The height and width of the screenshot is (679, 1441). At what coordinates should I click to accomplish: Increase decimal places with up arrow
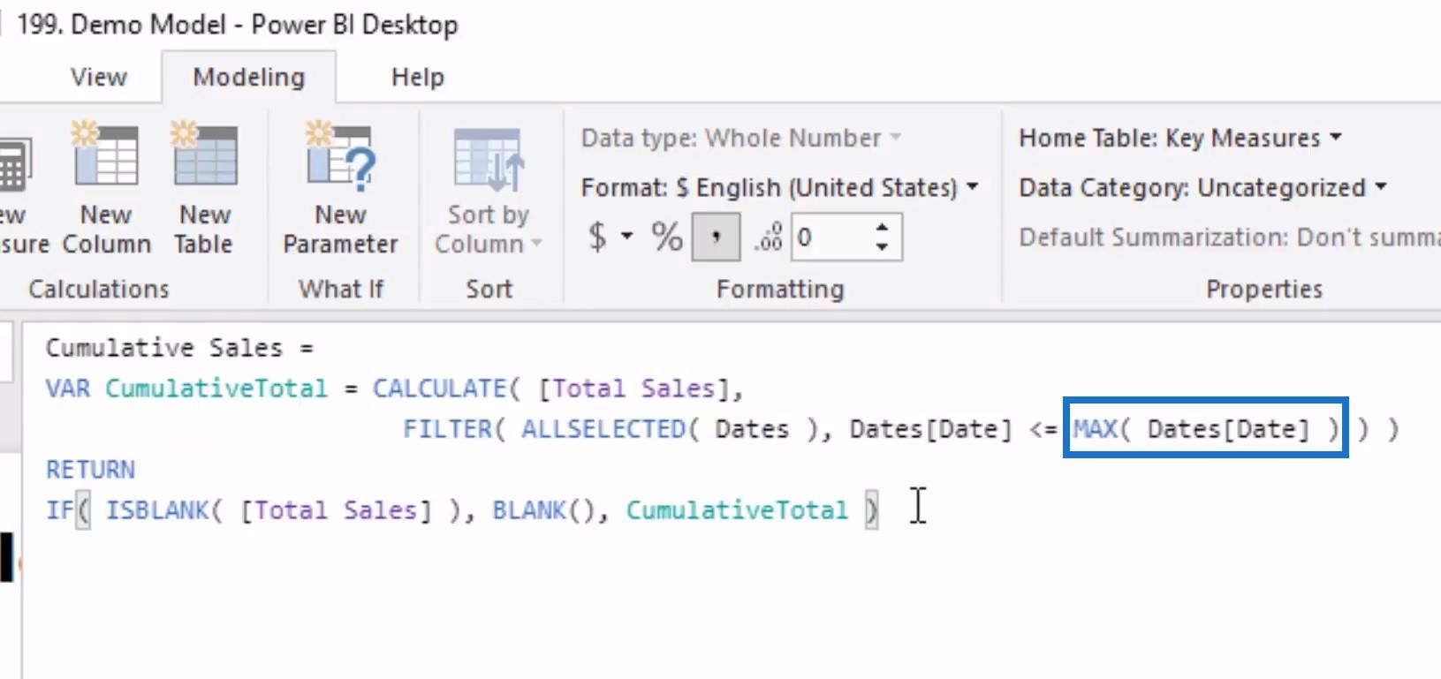882,227
